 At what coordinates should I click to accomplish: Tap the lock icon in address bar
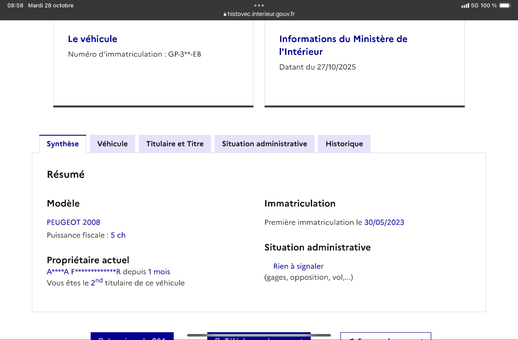(x=225, y=14)
